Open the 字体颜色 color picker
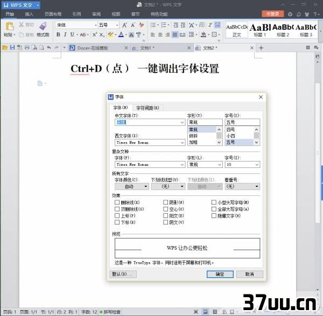The image size is (323, 316). (x=132, y=187)
